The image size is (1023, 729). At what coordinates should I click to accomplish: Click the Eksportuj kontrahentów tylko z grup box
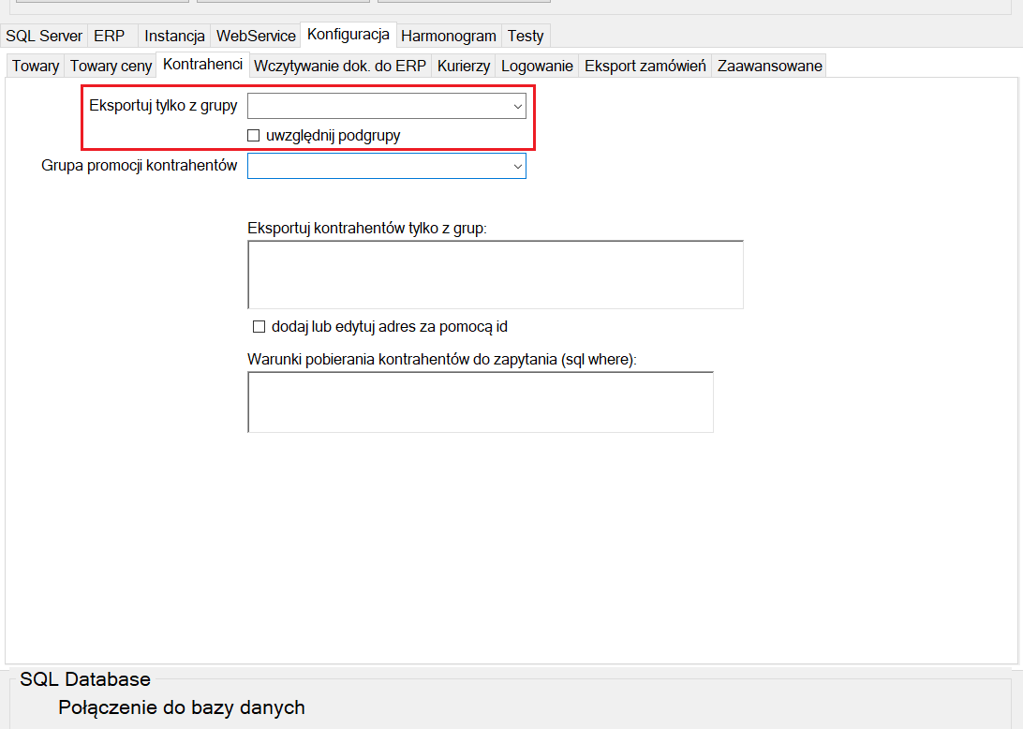495,275
